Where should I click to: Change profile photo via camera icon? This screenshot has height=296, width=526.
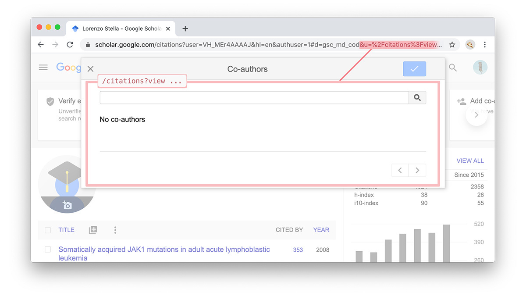click(67, 205)
